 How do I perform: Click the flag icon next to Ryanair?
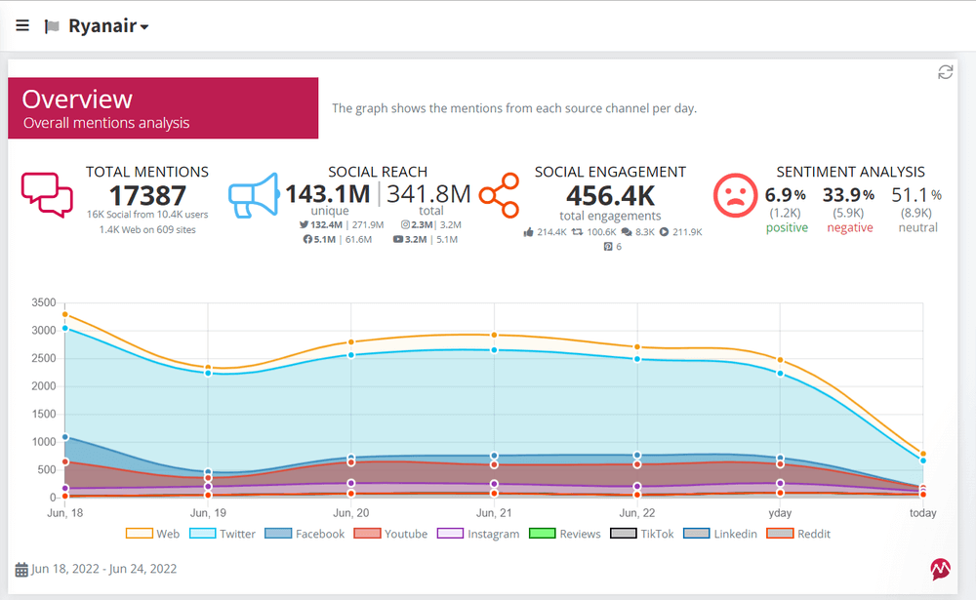(x=52, y=26)
